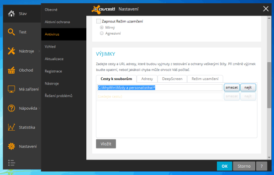Open the Nápověda question mark icon
274x175 pixels.
point(11,108)
